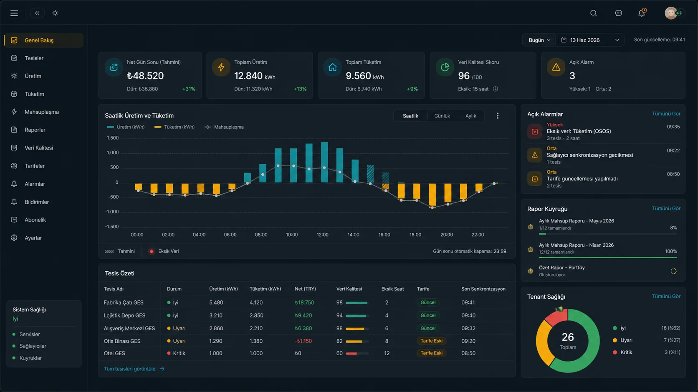698x392 pixels.
Task: View all in Rapor Kuyruğu panel
Action: click(x=666, y=209)
